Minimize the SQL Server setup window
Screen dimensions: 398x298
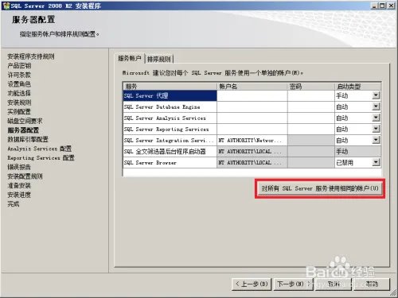[374, 6]
